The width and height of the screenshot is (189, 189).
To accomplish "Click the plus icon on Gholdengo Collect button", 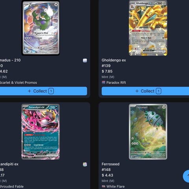I will pyautogui.click(x=137, y=91).
